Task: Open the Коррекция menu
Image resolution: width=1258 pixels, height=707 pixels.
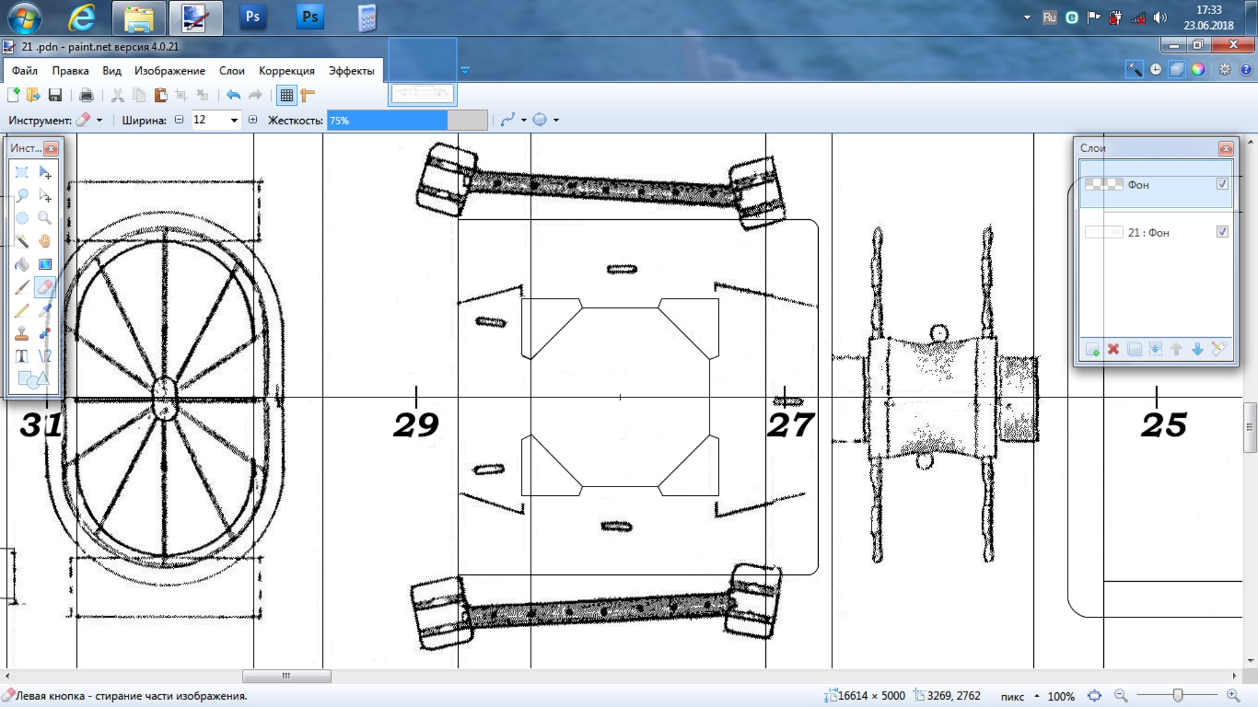Action: pyautogui.click(x=286, y=71)
